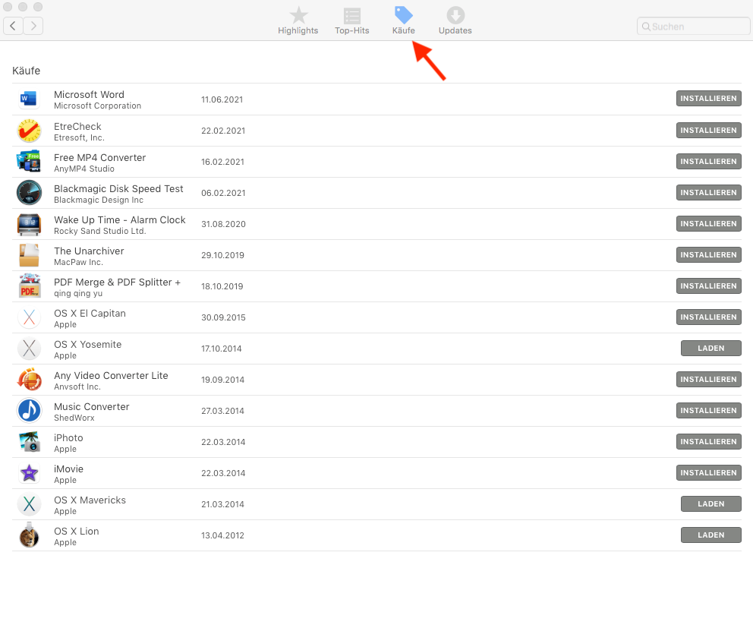Image resolution: width=753 pixels, height=628 pixels.
Task: Install EtreCheck
Action: 708,130
